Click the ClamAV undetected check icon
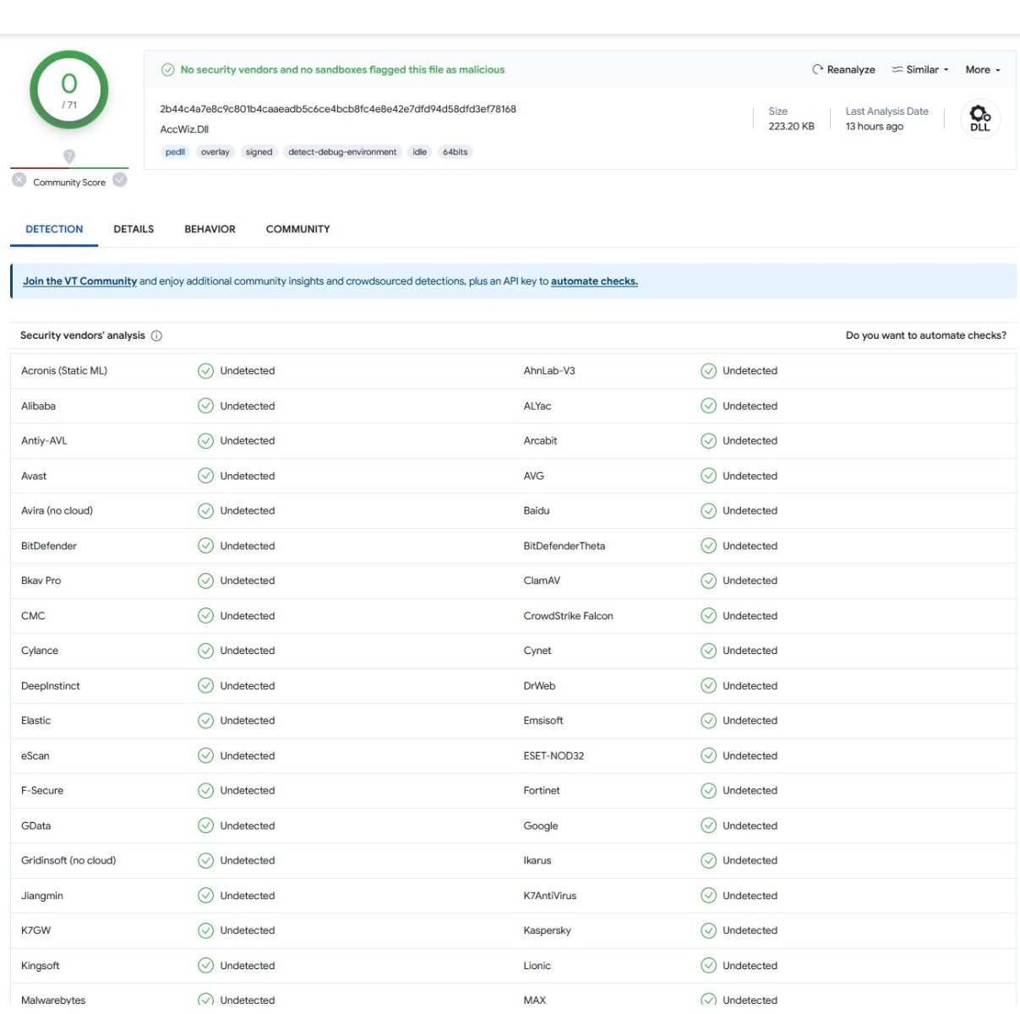 708,581
